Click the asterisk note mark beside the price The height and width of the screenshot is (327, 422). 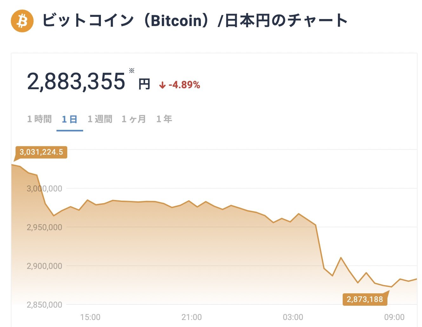(x=132, y=70)
